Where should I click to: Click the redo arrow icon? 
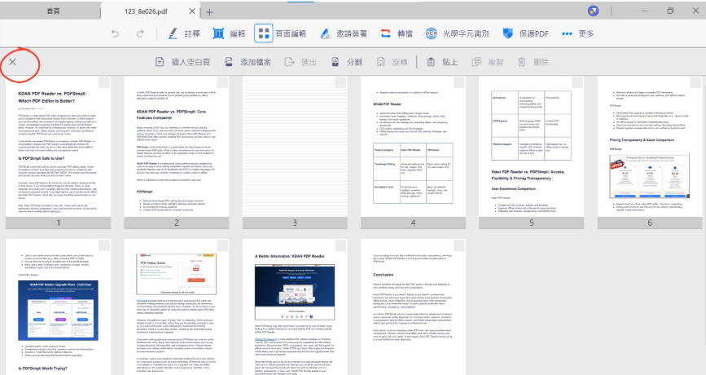tap(141, 33)
